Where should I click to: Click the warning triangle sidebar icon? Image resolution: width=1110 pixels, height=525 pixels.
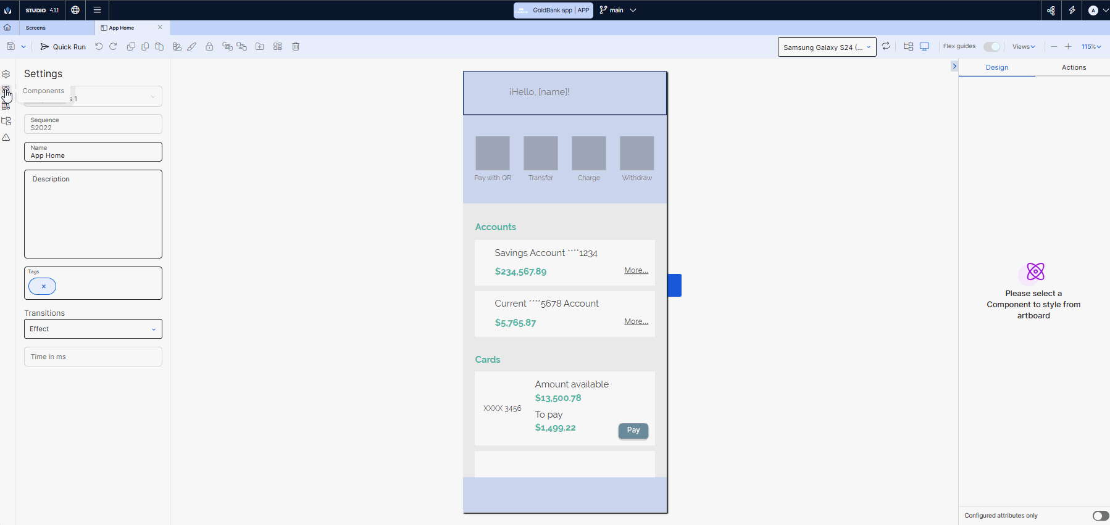point(6,138)
